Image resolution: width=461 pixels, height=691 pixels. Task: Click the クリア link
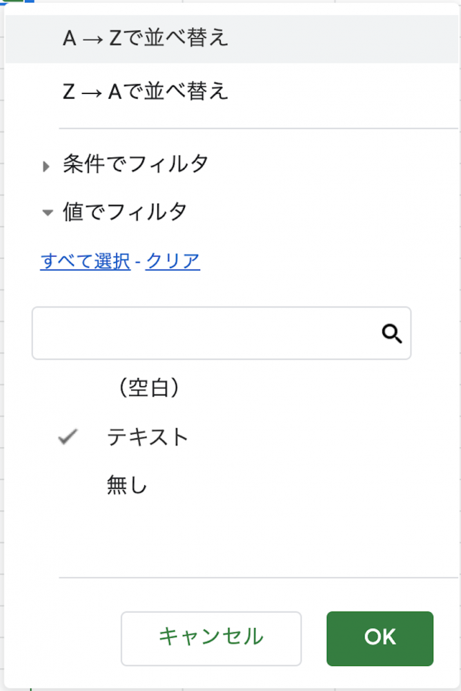click(x=173, y=261)
